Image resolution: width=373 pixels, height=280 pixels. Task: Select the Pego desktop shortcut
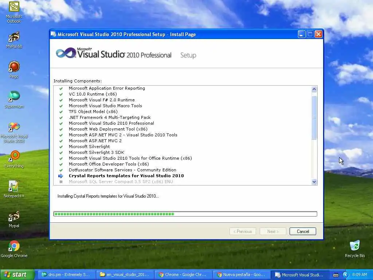click(x=14, y=70)
